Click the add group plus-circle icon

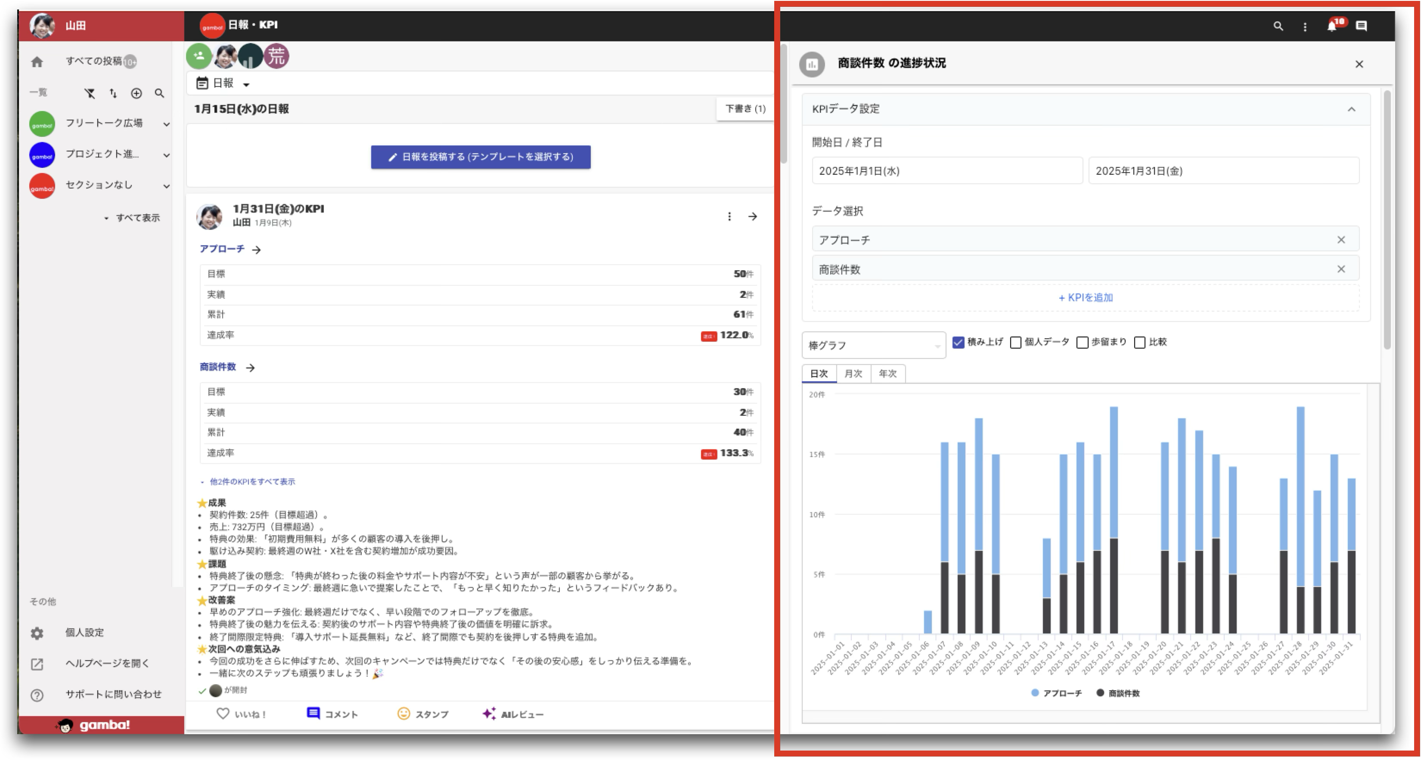(x=136, y=93)
